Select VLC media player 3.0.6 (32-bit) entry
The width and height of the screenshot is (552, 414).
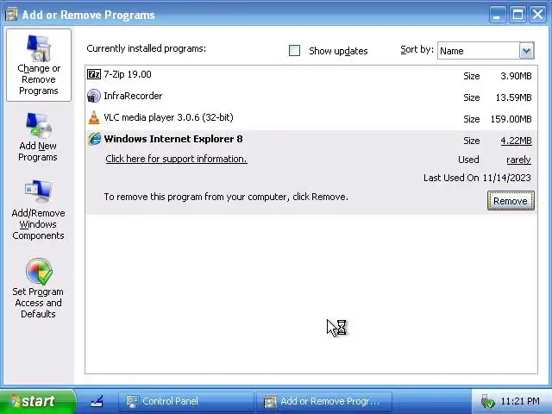click(x=311, y=119)
